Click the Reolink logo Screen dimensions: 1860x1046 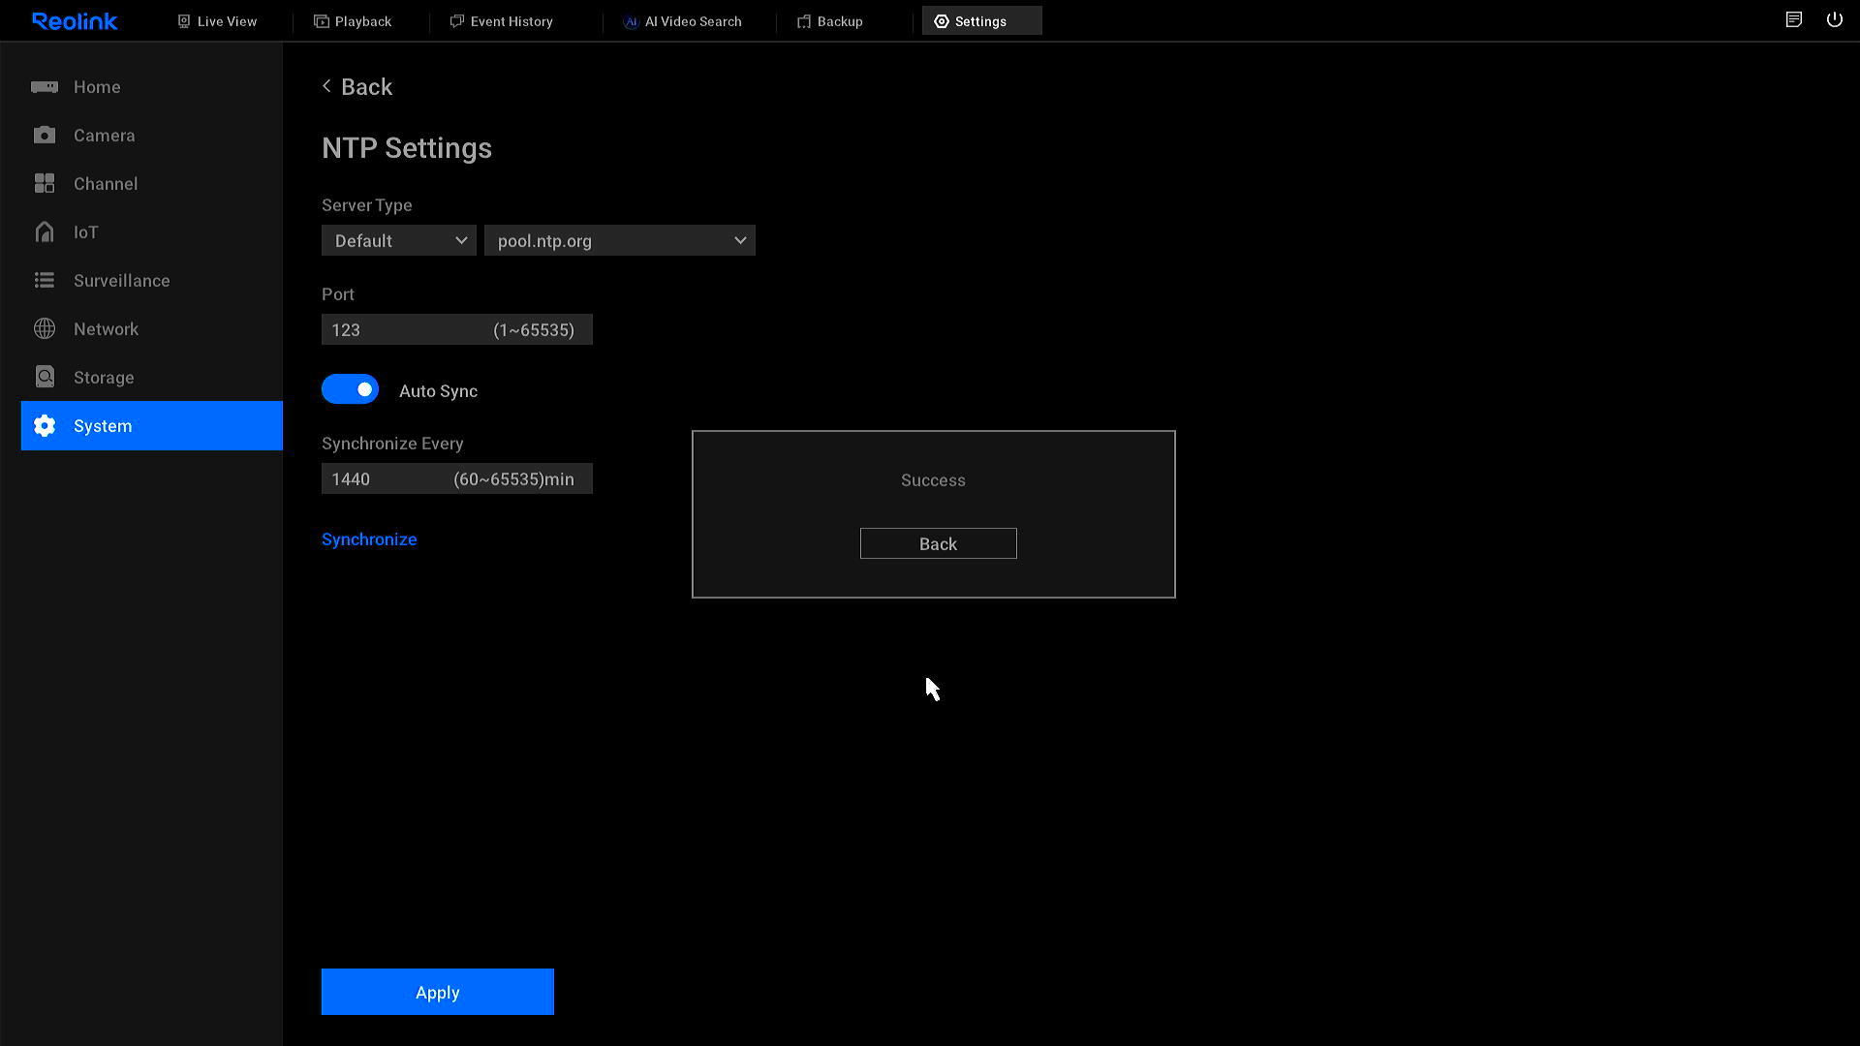(x=75, y=21)
